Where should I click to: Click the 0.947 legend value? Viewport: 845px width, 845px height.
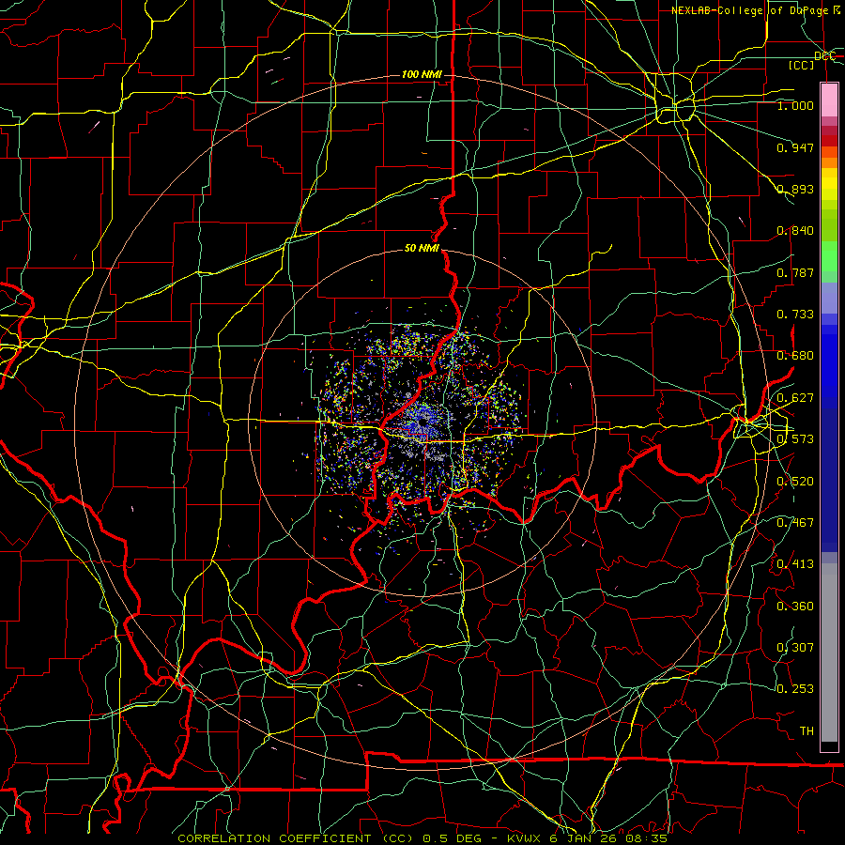795,147
